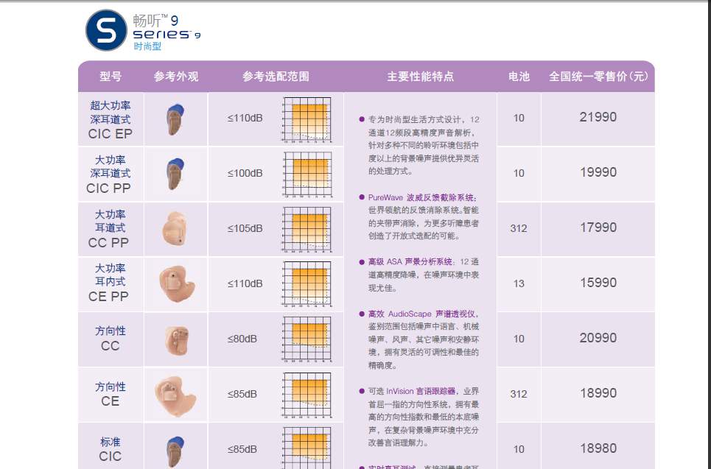Click the 电池 column header
The image size is (711, 469).
coord(519,76)
